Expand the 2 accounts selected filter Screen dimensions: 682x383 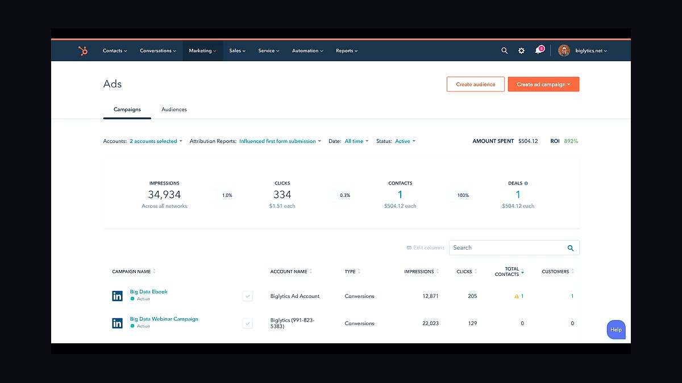[x=156, y=141]
